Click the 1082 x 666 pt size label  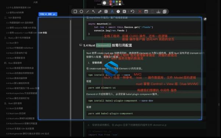coord(48,14)
